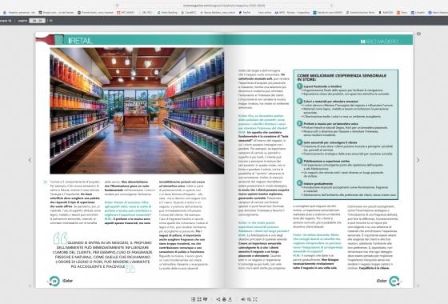Share the magazine via share icon
Viewport: 448px width, 304px height.
218,299
